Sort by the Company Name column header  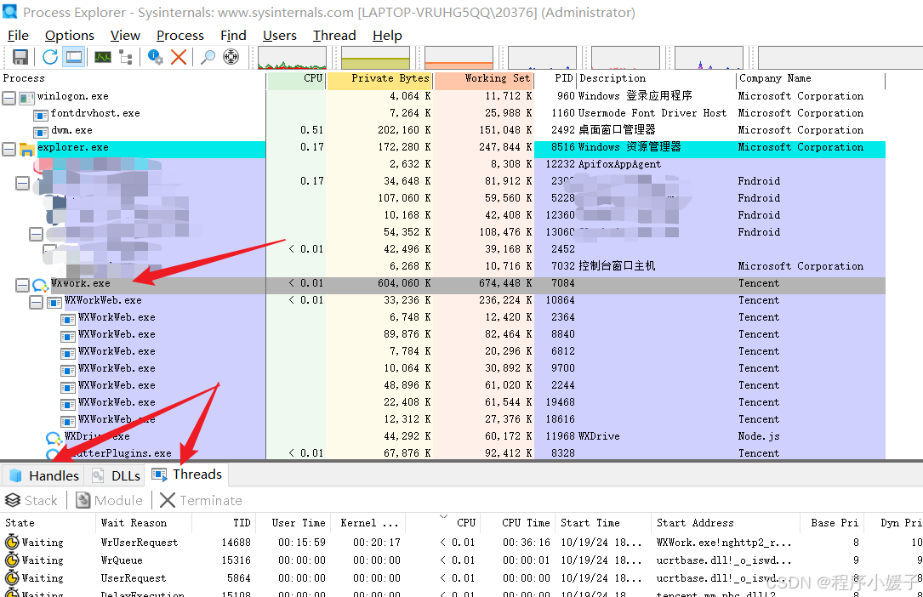[811, 78]
